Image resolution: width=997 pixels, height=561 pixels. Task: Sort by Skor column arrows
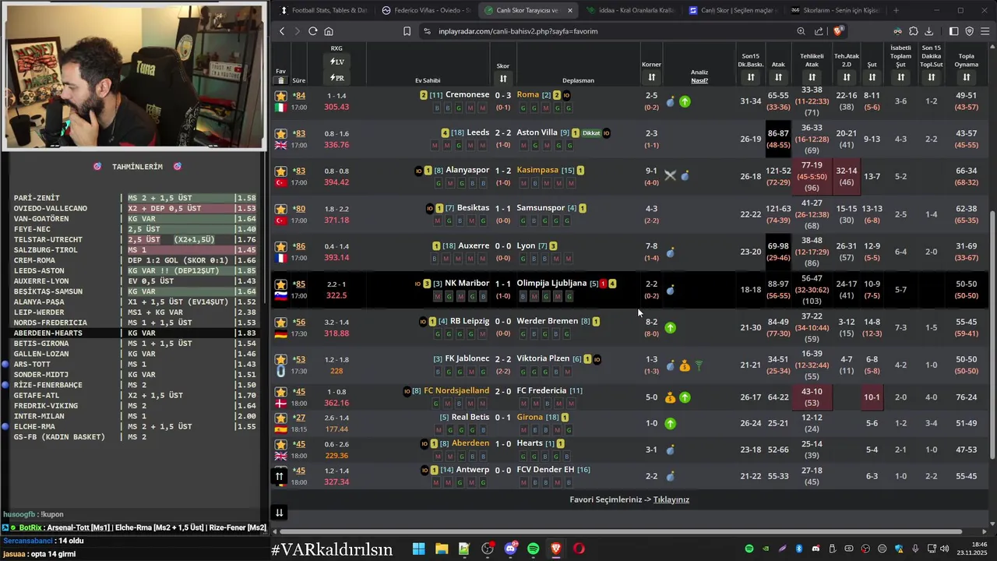(x=503, y=79)
